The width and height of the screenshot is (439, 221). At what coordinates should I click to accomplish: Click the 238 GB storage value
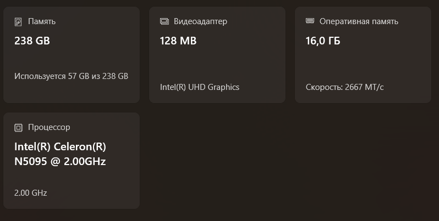(x=32, y=41)
